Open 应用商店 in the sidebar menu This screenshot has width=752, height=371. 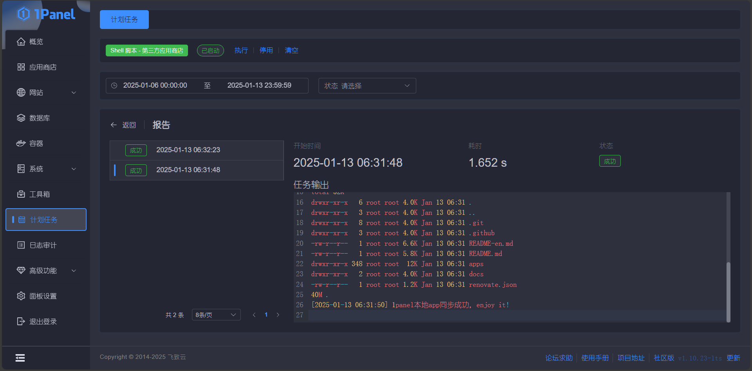[46, 67]
